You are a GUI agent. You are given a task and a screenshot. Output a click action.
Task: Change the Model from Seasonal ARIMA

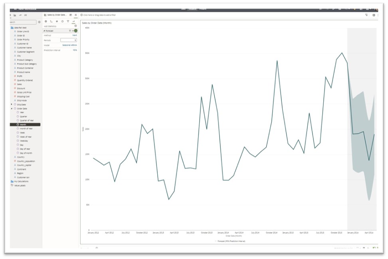point(69,45)
